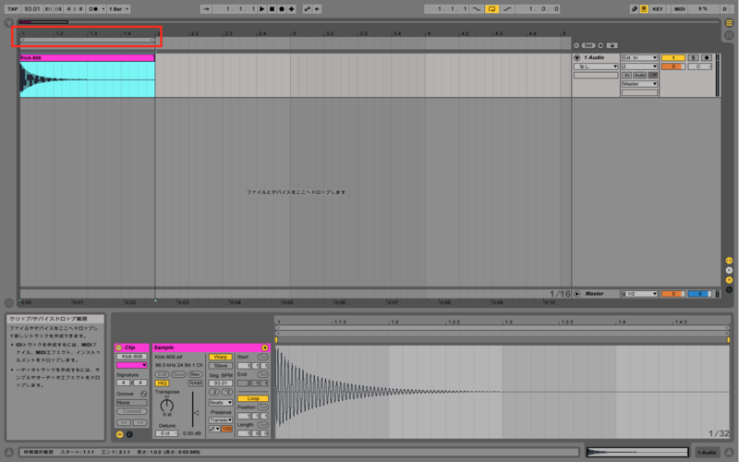Open the Ext. In input type dropdown
The width and height of the screenshot is (739, 462).
(639, 57)
